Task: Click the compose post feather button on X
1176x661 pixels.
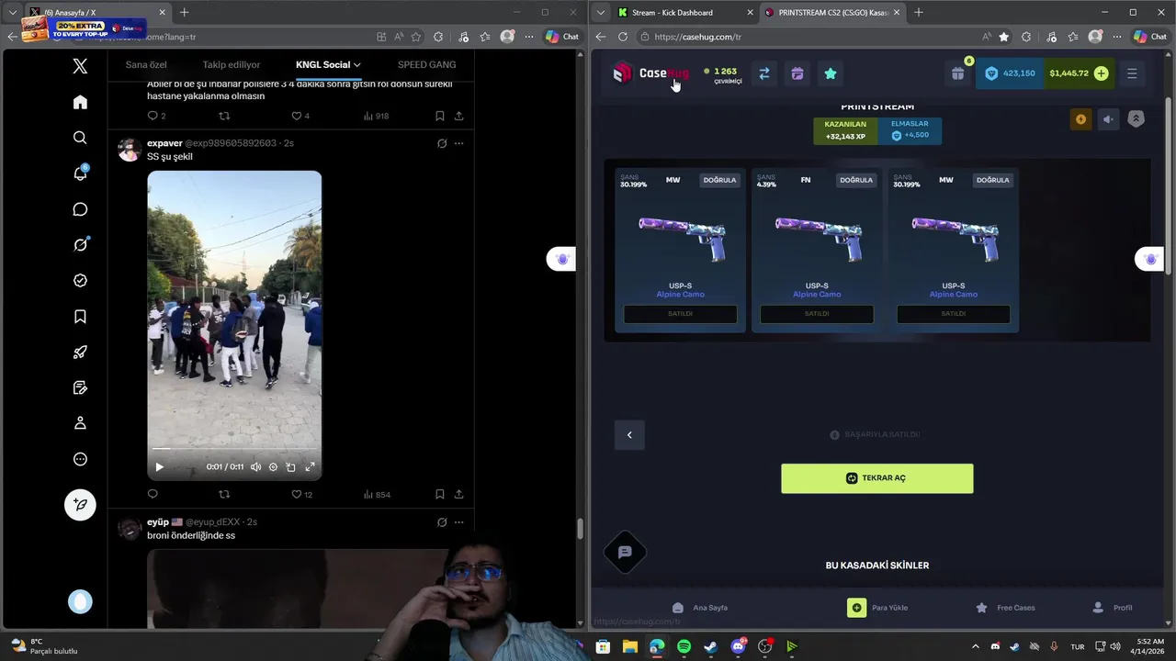Action: [x=80, y=504]
